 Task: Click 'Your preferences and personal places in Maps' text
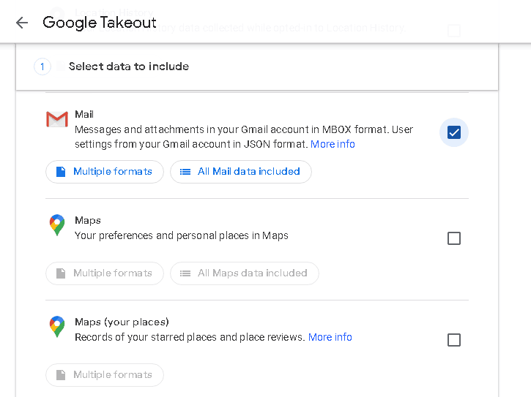(x=181, y=235)
